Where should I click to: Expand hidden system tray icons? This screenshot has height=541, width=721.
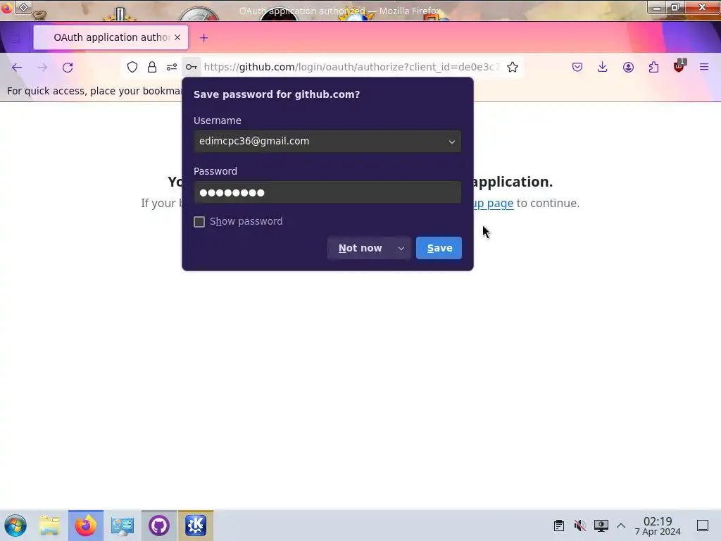[621, 526]
